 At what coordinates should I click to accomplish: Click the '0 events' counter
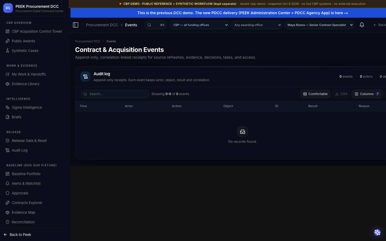[x=346, y=77]
